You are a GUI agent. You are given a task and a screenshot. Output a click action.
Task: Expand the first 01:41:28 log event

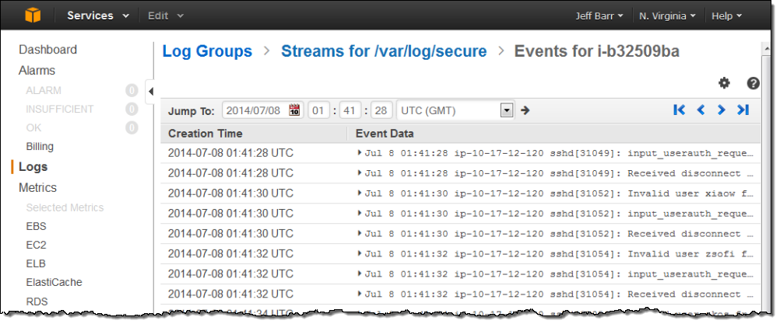click(360, 152)
